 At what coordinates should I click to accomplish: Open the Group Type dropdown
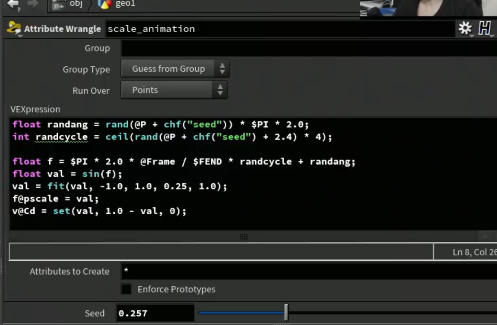point(175,68)
